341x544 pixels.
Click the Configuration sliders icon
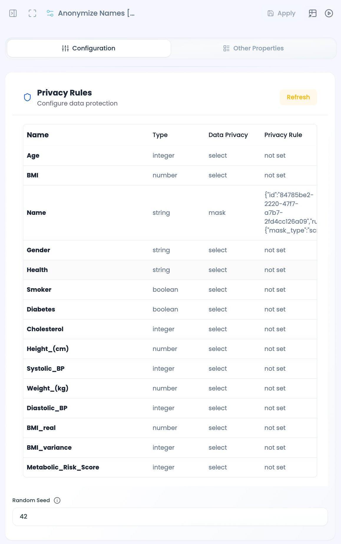point(65,48)
